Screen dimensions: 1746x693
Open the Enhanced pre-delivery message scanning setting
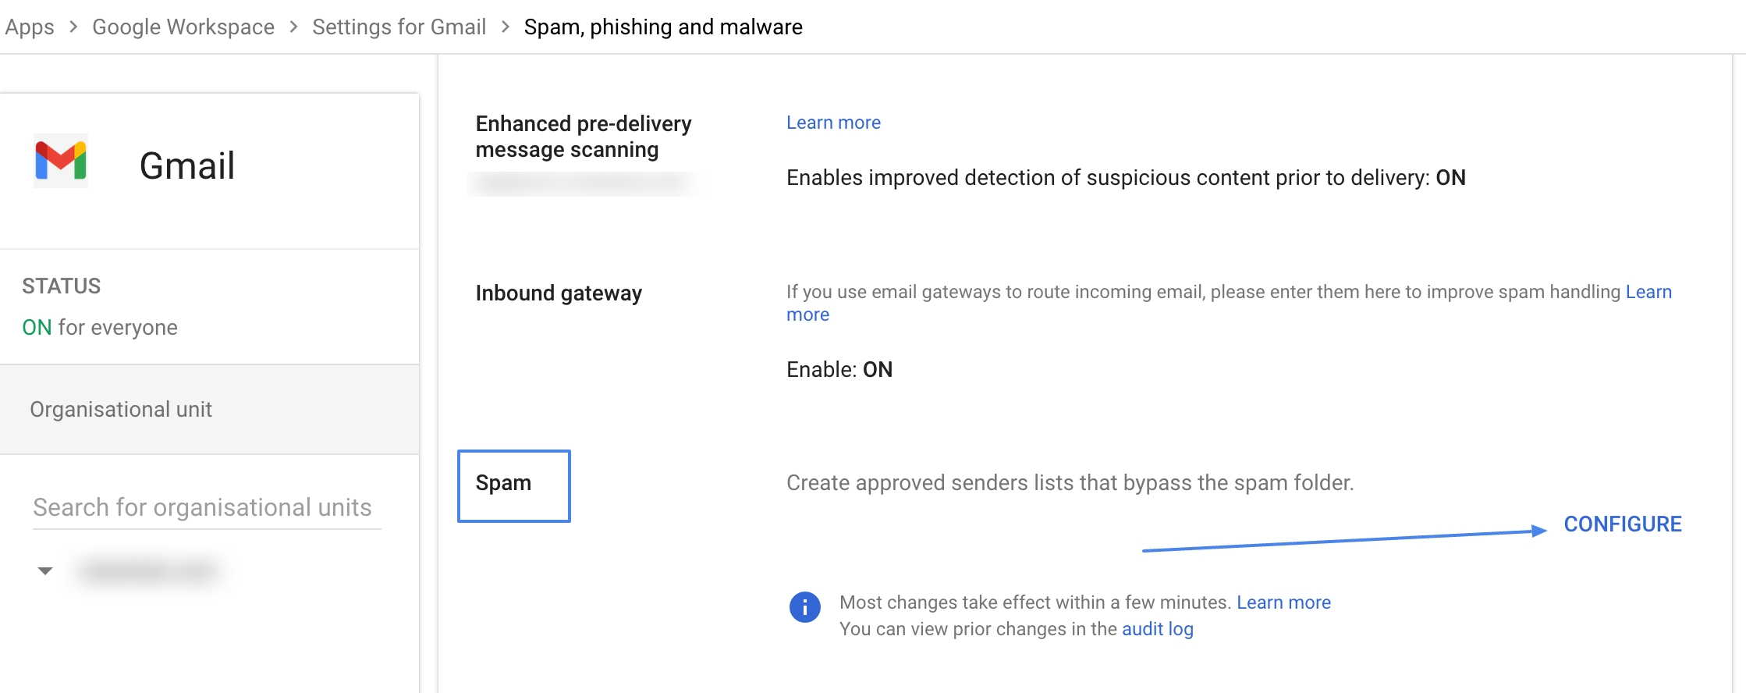(583, 136)
